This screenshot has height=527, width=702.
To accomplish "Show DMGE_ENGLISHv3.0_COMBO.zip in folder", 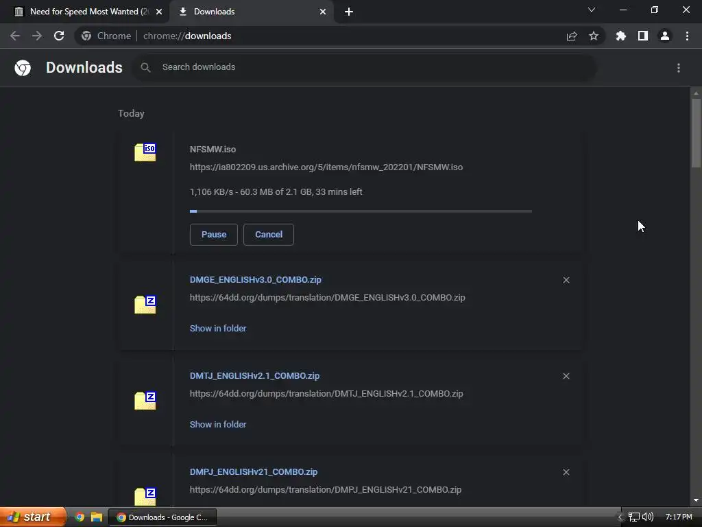I will 218,329.
